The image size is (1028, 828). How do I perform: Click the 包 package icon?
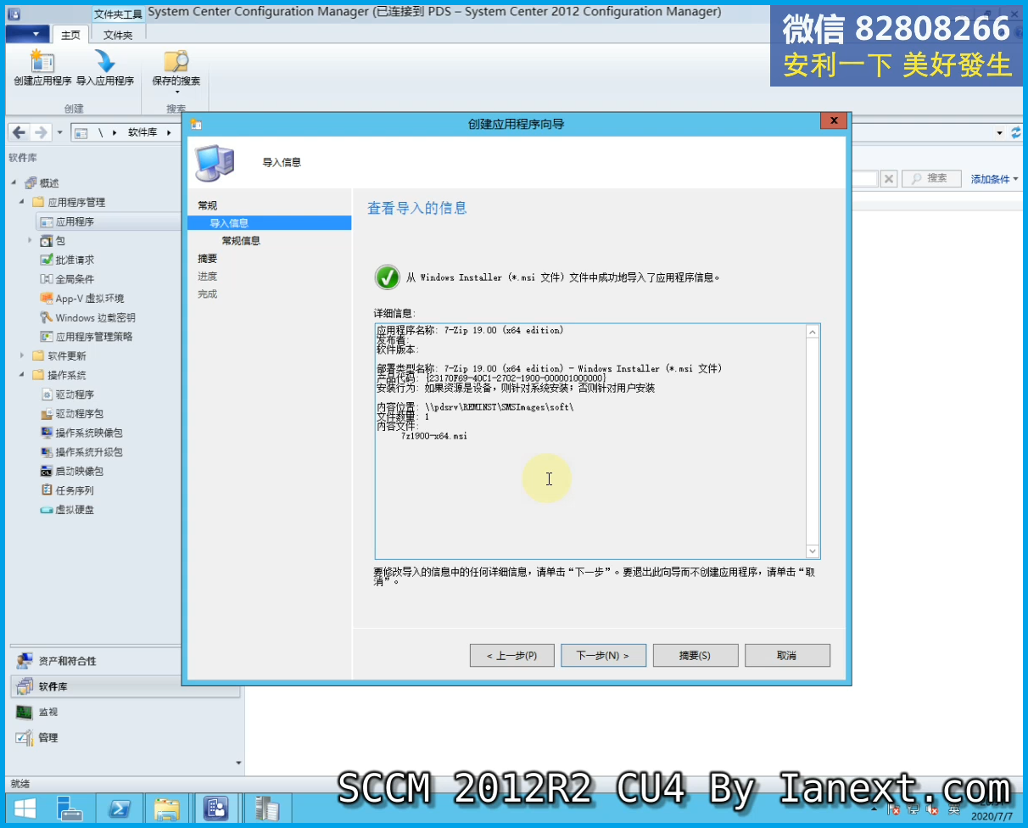[x=47, y=241]
